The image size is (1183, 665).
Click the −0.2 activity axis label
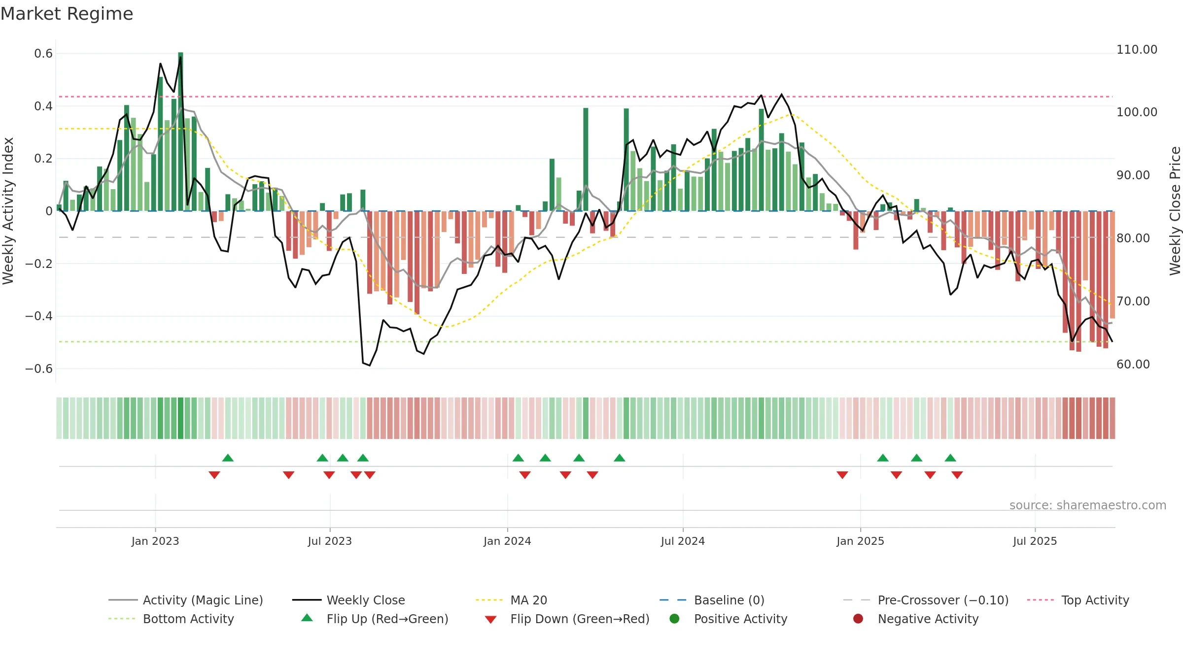pos(39,264)
